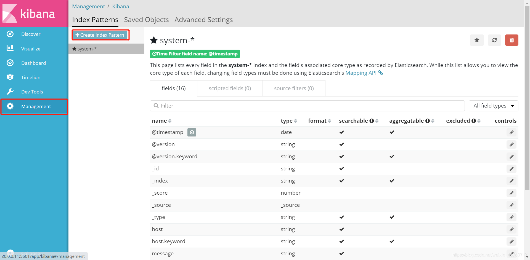Click aggregatable info icon in header
Image resolution: width=530 pixels, height=260 pixels.
(x=428, y=121)
